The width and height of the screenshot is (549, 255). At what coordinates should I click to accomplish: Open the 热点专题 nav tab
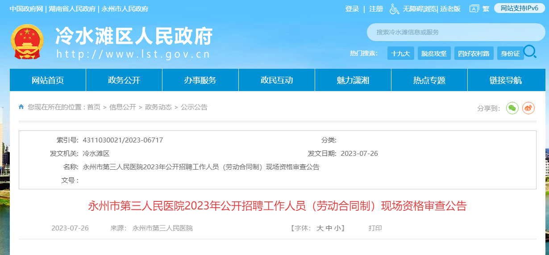point(429,80)
